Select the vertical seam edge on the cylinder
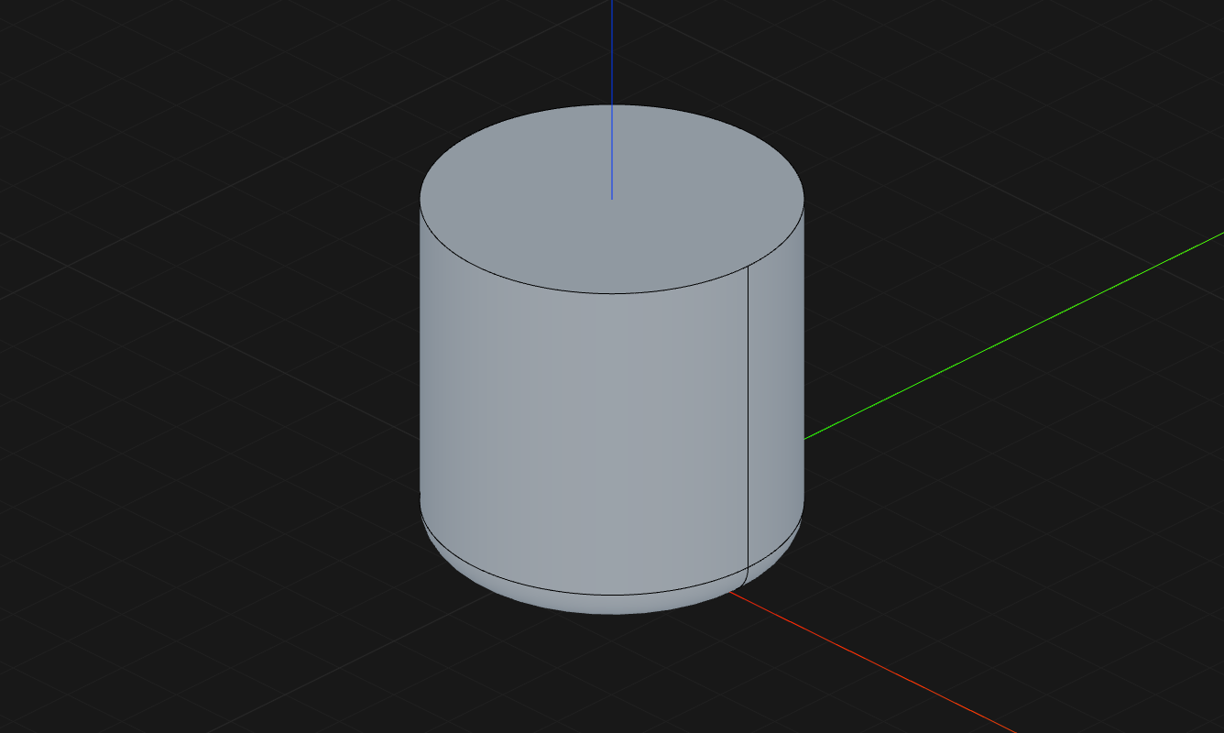The image size is (1224, 733). (749, 412)
